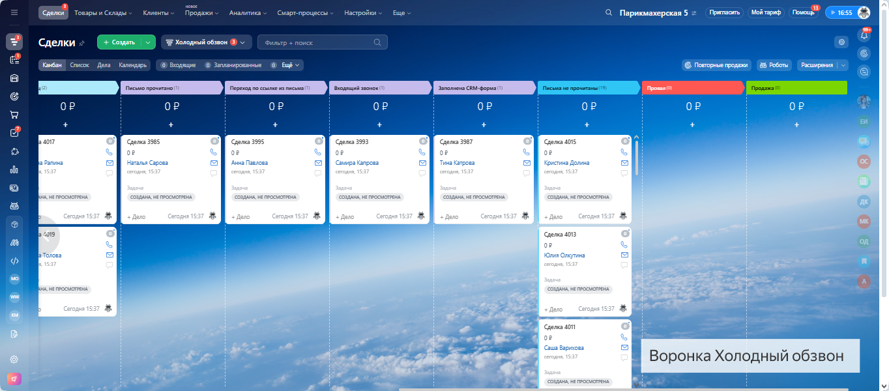Filter by Запланированные counter
889x391 pixels.
(233, 65)
